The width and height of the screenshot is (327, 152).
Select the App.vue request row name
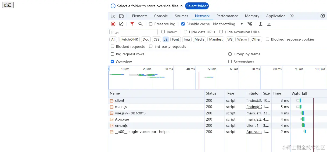pyautogui.click(x=122, y=119)
